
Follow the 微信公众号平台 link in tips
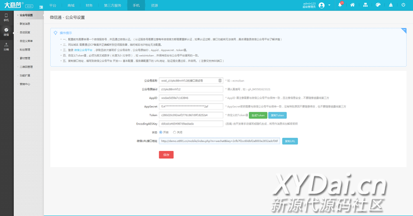83,50
